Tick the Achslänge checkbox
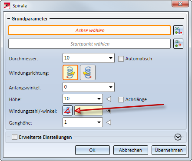 coord(121,99)
